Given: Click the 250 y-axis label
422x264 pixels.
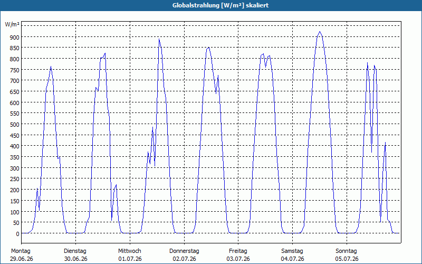Looking at the screenshot, I should (x=15, y=179).
